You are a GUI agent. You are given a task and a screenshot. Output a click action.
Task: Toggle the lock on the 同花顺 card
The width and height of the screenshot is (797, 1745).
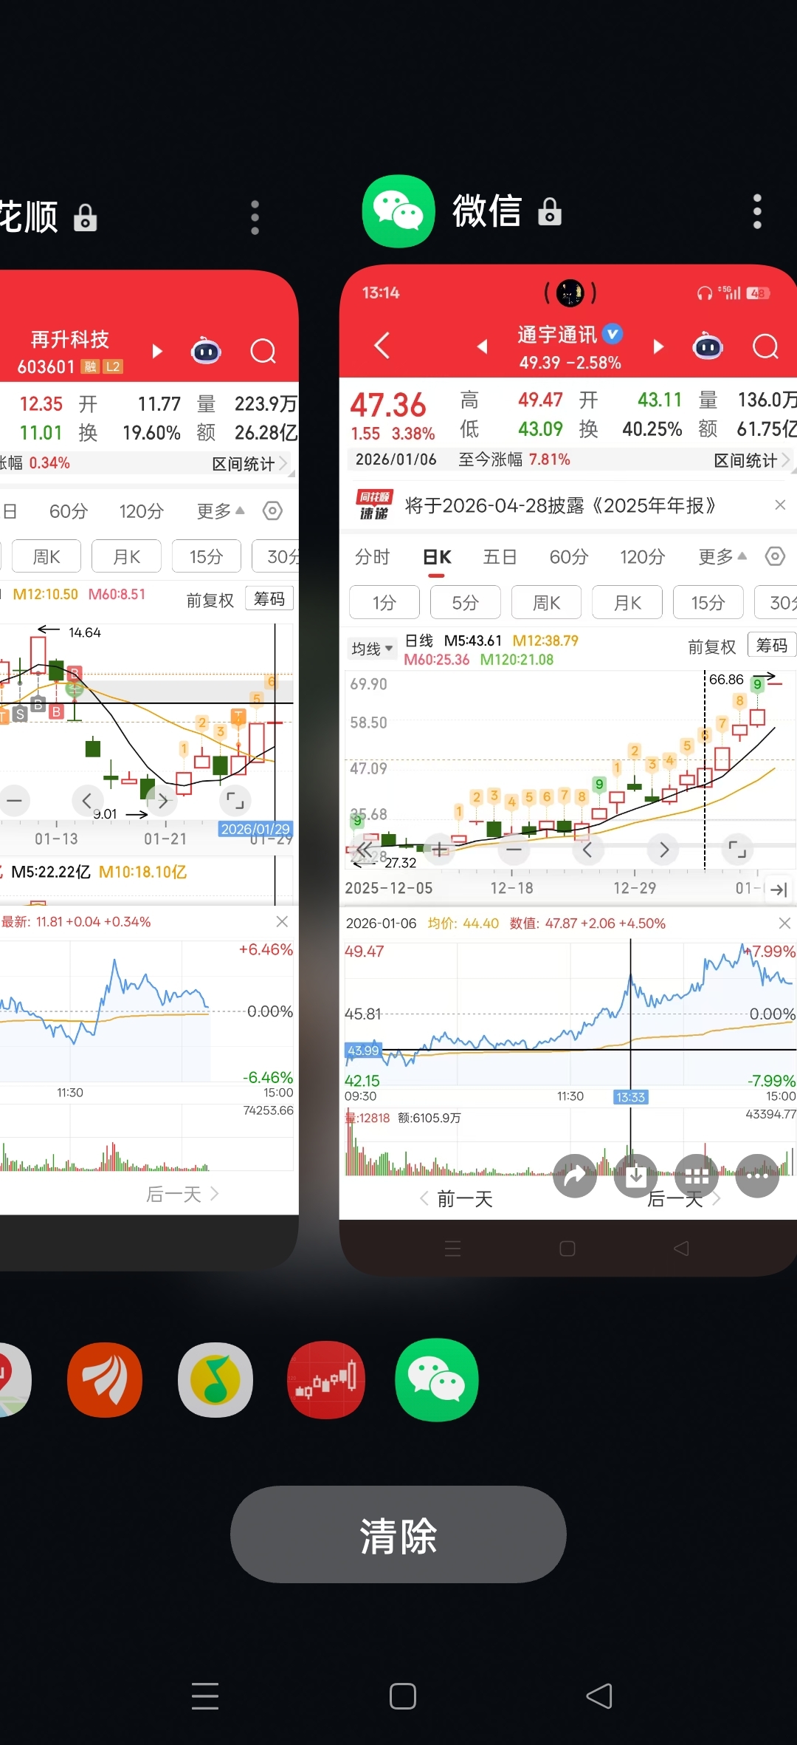pos(86,217)
